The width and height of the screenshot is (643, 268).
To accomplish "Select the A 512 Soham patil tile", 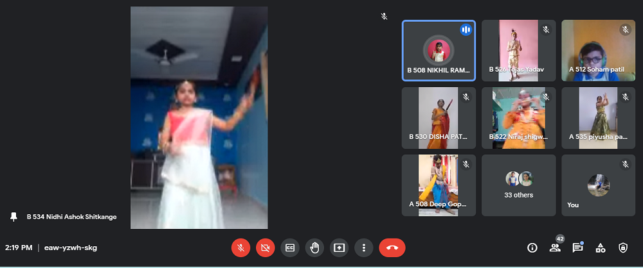I will point(598,51).
